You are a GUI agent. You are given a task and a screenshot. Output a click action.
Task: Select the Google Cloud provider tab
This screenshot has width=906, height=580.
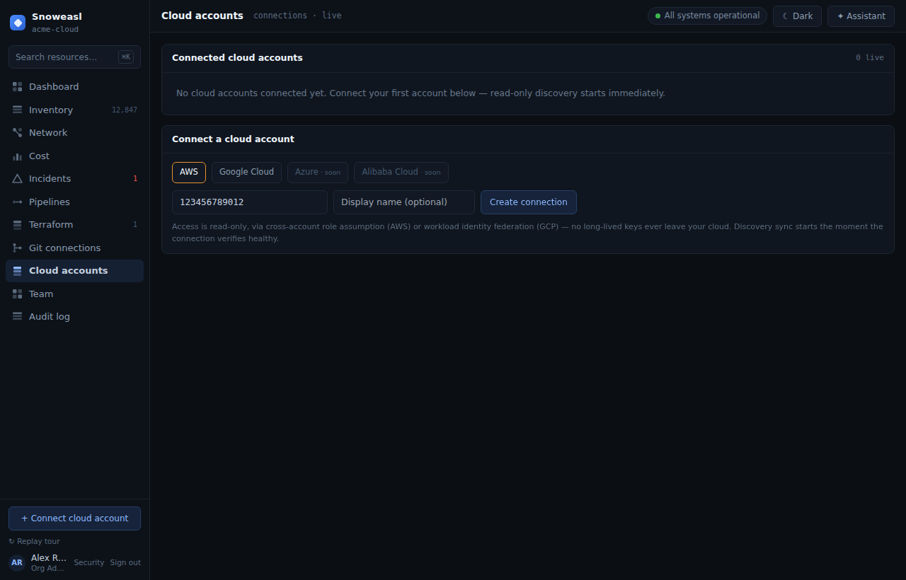coord(246,172)
